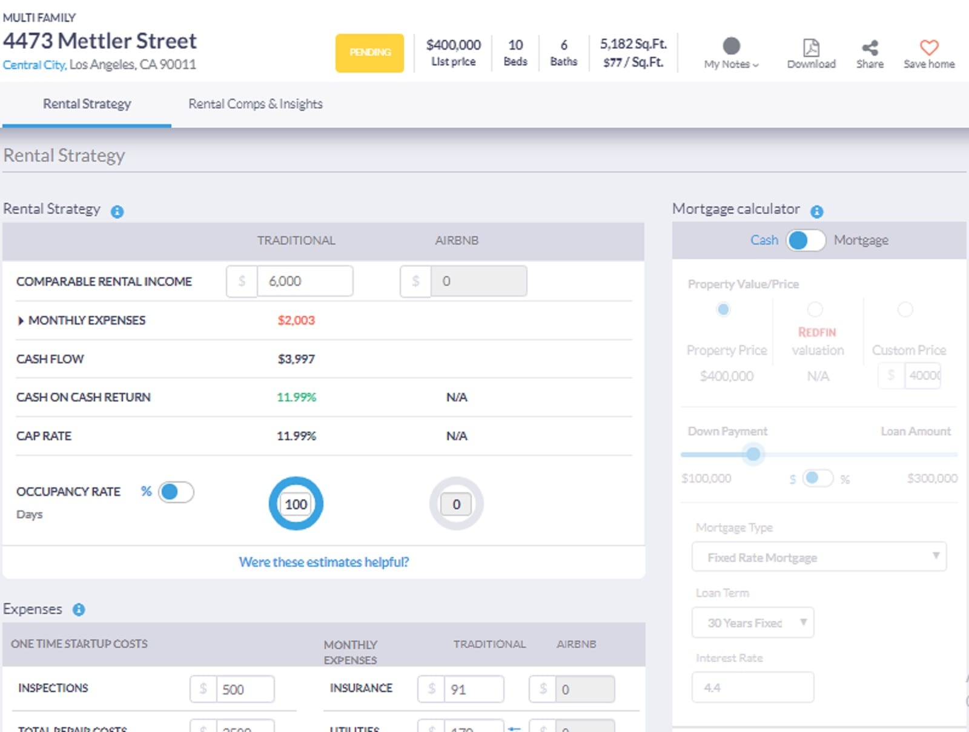Click the Mortgage calculator info icon
The image size is (969, 732).
[817, 211]
